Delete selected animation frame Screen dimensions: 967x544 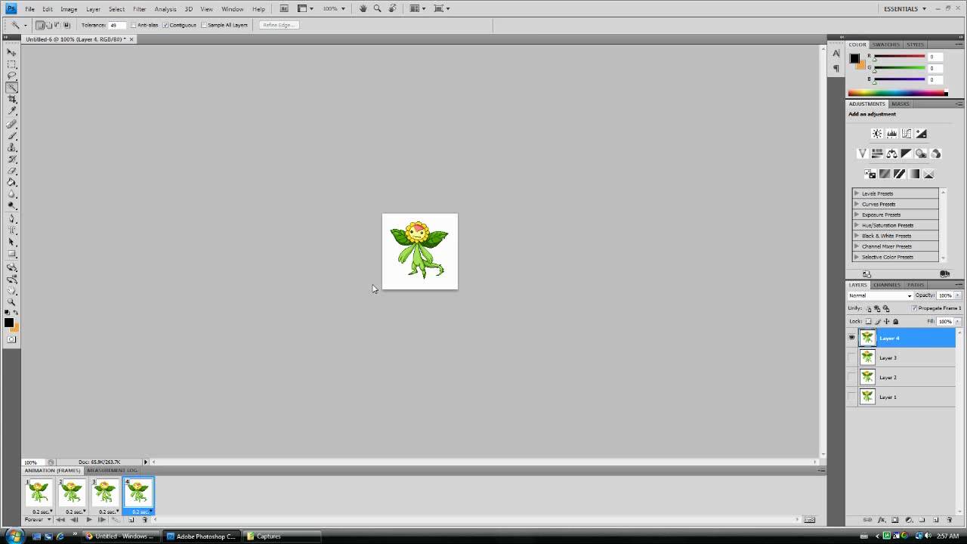click(145, 520)
